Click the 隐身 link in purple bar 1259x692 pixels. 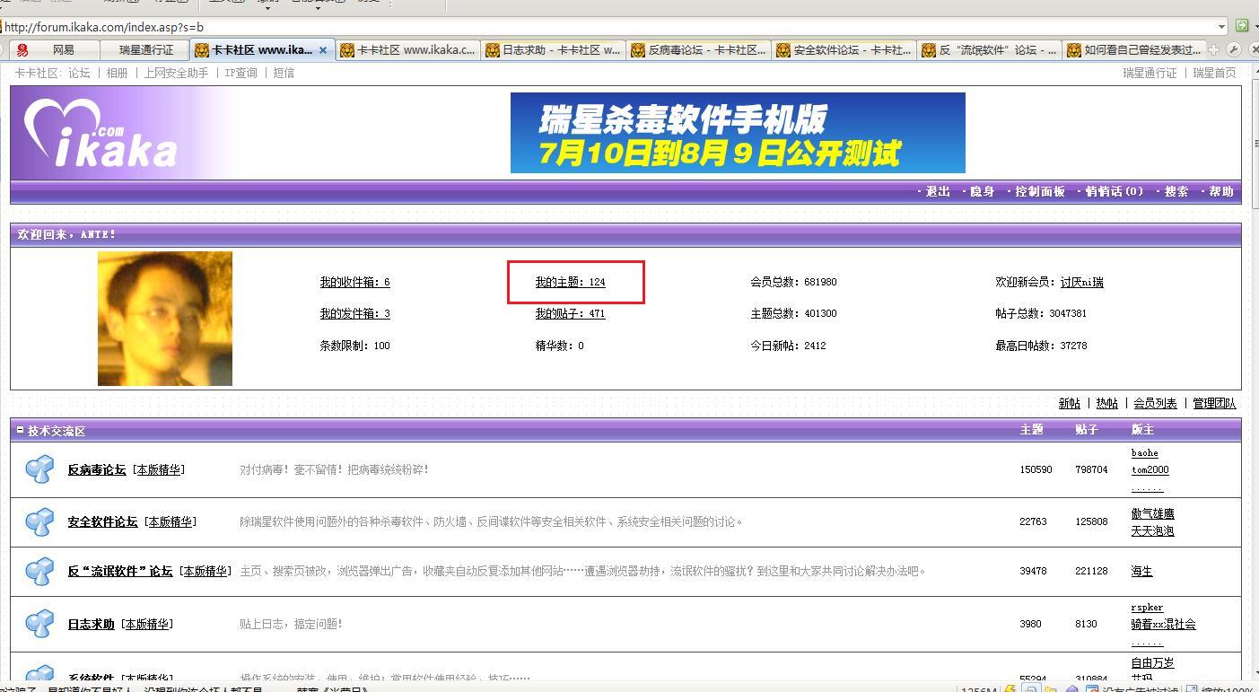coord(983,191)
